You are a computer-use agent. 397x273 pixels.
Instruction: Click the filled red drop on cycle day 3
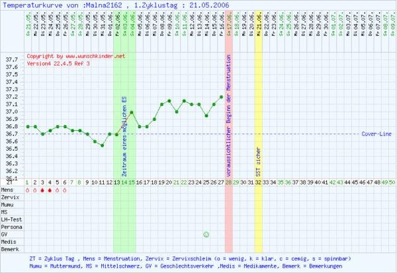pyautogui.click(x=42, y=190)
